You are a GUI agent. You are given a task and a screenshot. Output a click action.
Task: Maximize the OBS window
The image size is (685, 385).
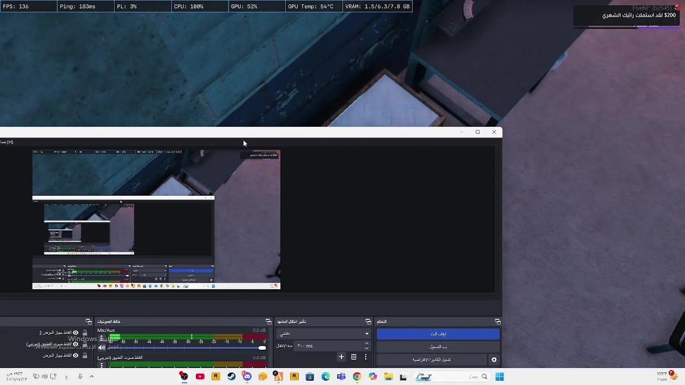click(x=477, y=132)
